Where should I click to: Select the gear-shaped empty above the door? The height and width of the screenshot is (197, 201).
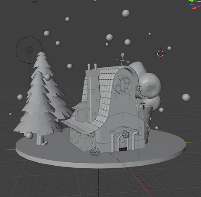(x=126, y=135)
